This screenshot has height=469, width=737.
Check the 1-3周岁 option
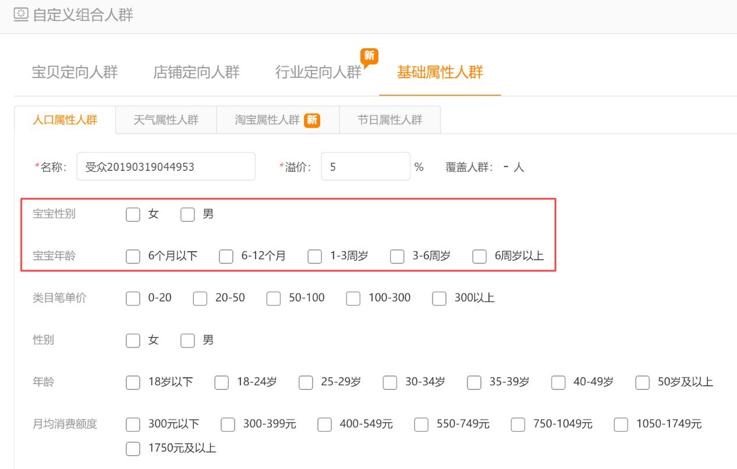tap(315, 256)
